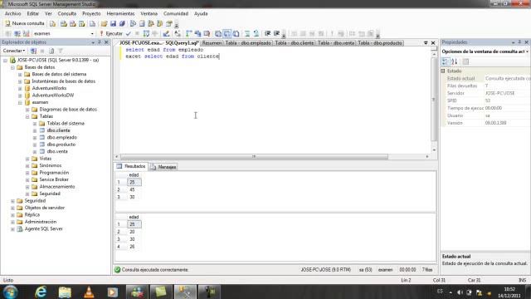This screenshot has width=531, height=299.
Task: Show the Object Explorer toolbar icon
Action: click(x=151, y=24)
